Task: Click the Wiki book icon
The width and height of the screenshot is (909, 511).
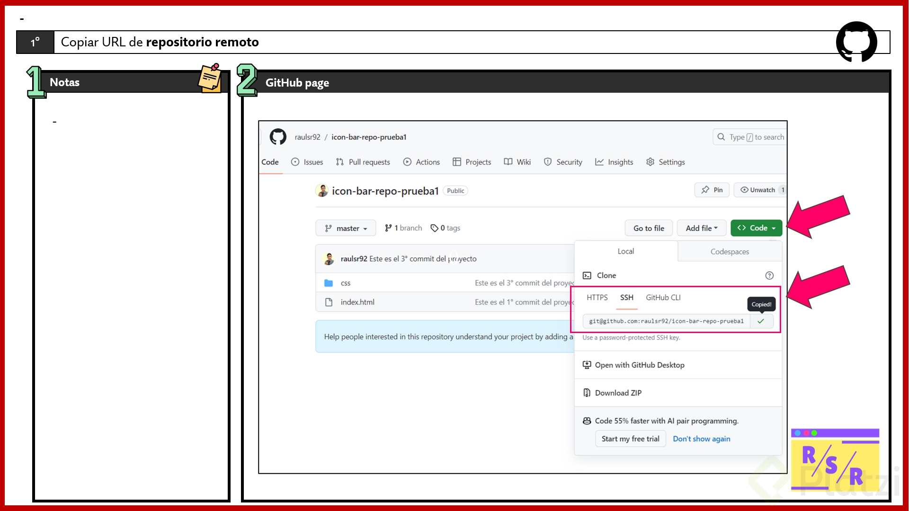Action: point(508,162)
